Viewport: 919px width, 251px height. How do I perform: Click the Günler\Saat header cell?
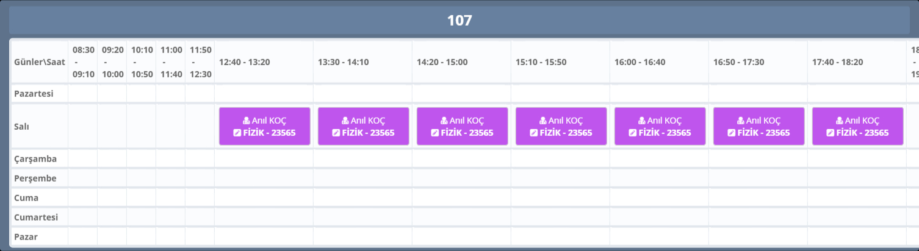pos(39,62)
